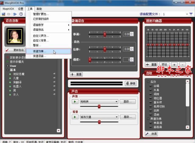Click the equalizer plus button
The height and width of the screenshot is (143, 195).
click(174, 65)
